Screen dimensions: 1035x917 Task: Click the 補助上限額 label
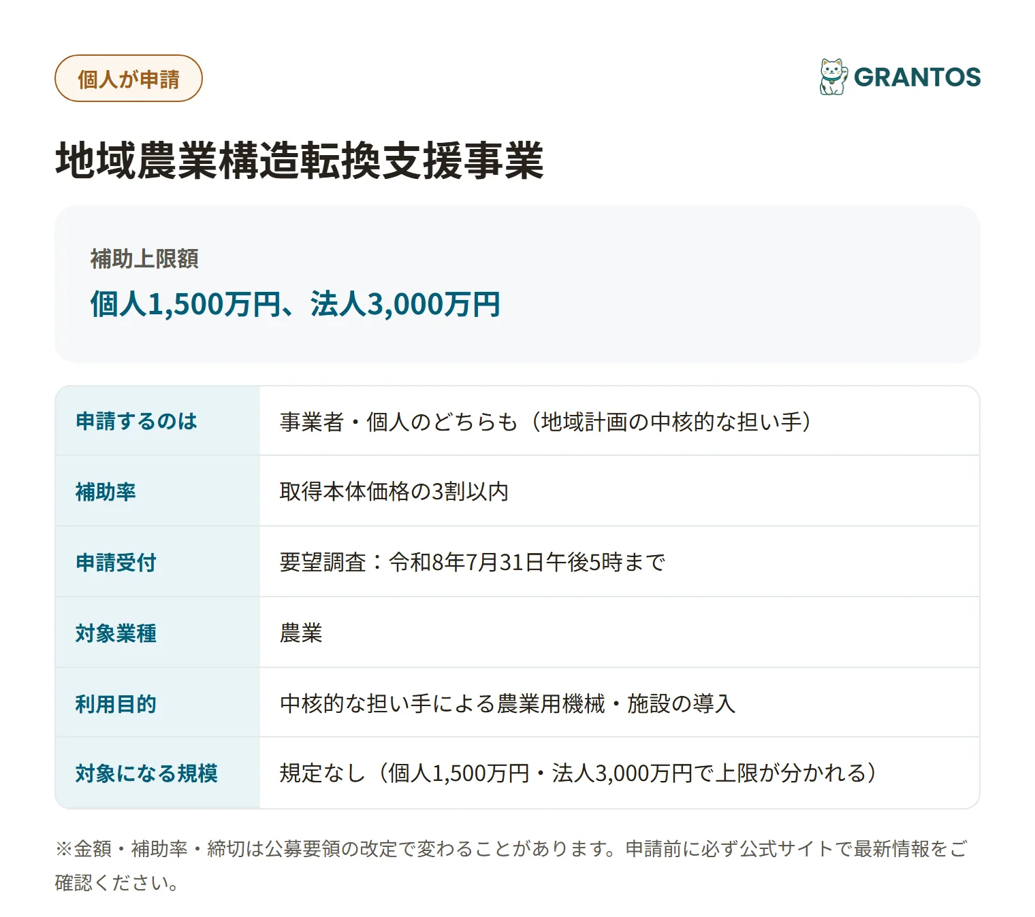(144, 259)
